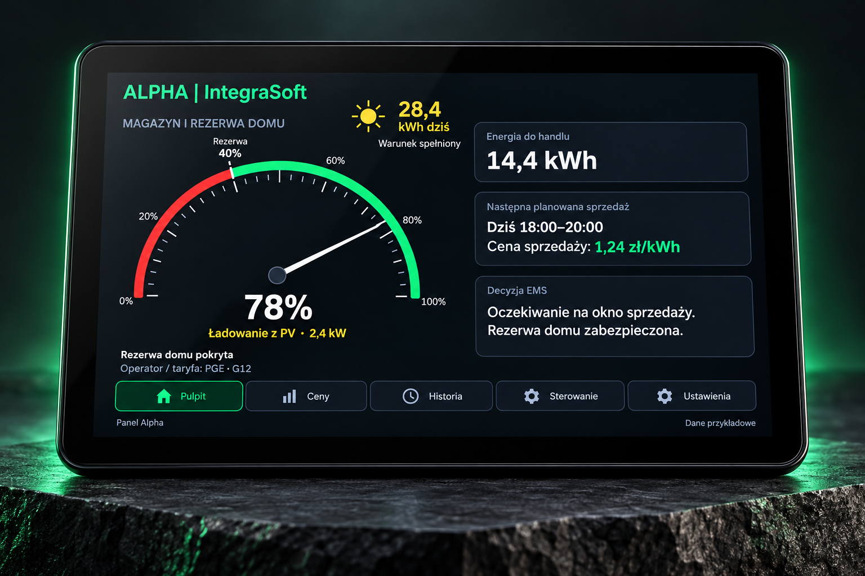Screen dimensions: 865x576
Task: Click the 78% battery level reading
Action: point(278,308)
